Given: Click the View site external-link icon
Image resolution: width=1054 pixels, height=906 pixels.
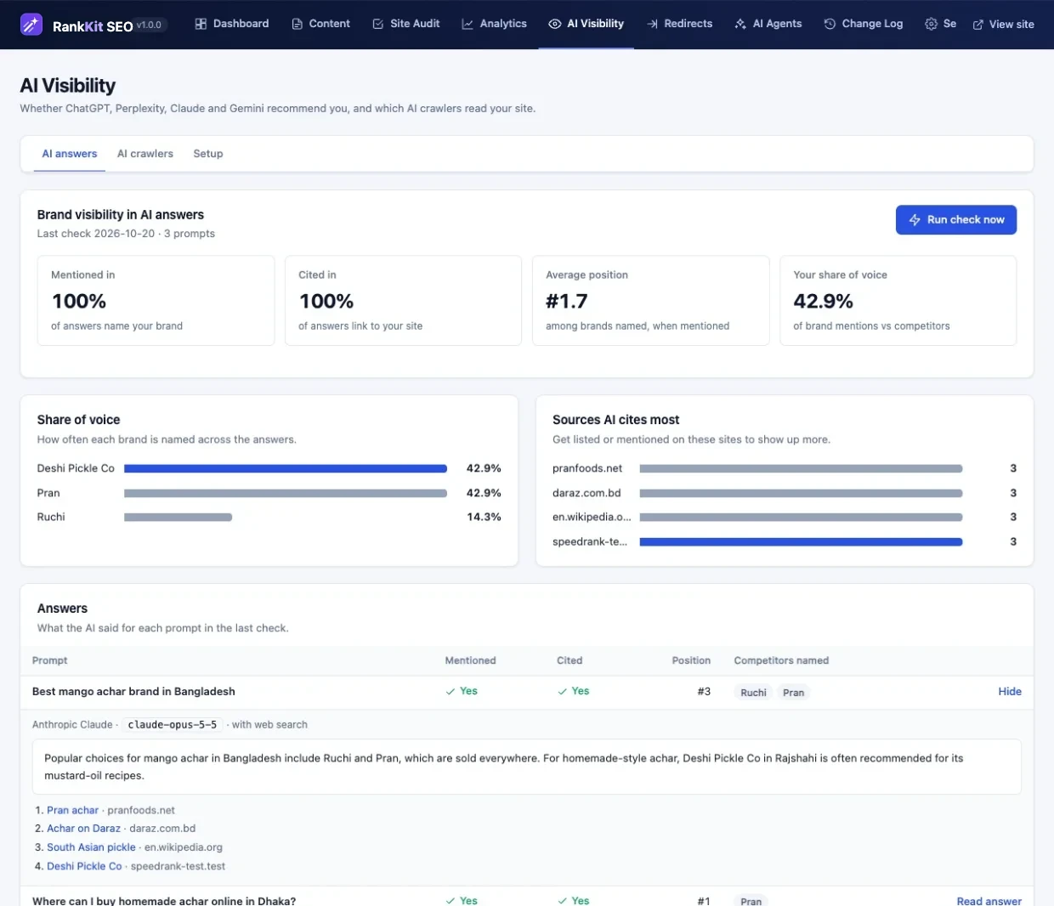Looking at the screenshot, I should 978,25.
